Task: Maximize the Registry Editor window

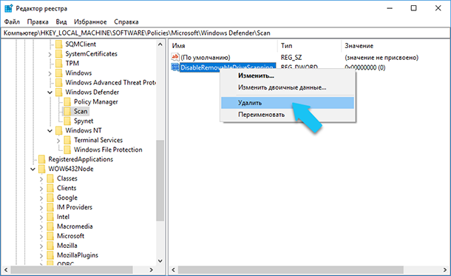Action: [x=413, y=8]
